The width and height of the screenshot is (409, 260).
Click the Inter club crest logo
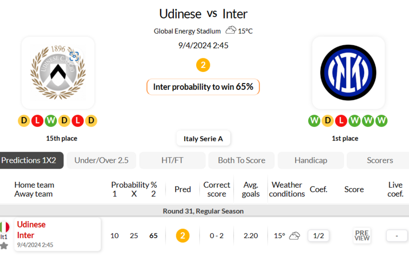(348, 72)
